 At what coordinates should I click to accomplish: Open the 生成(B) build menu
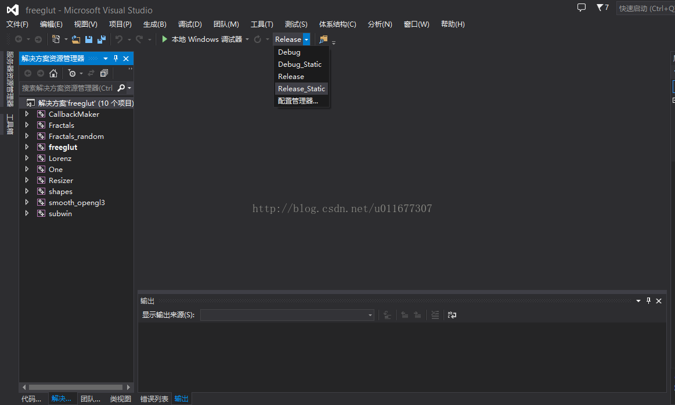154,24
